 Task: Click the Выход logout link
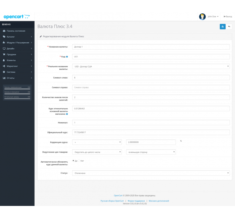(x=228, y=17)
